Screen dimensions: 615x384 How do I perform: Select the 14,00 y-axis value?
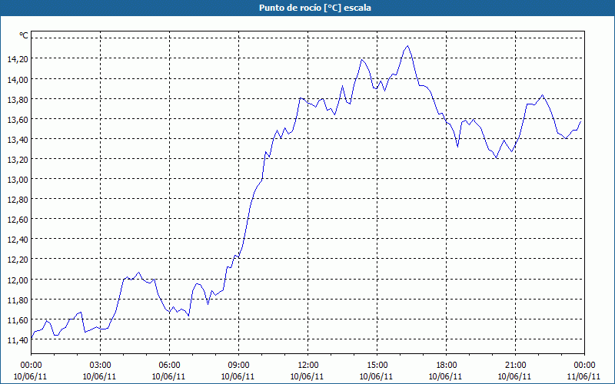coord(18,79)
